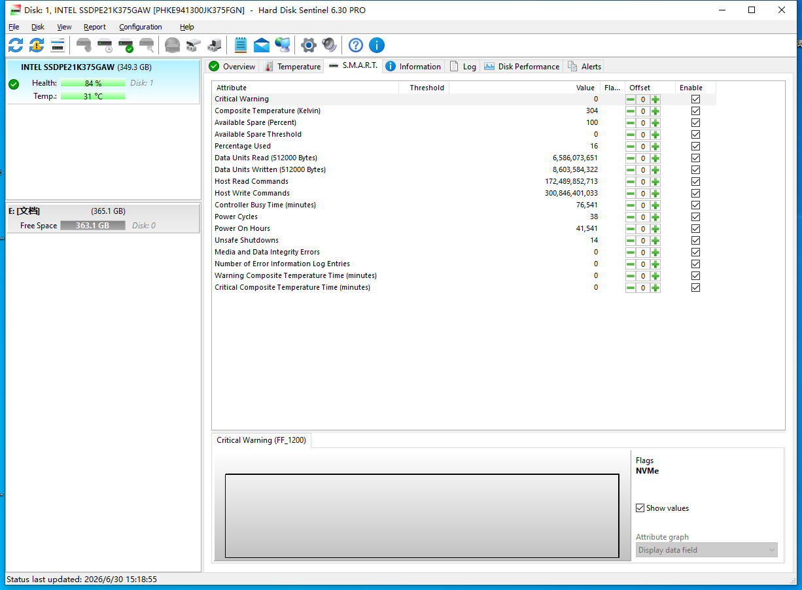
Task: Uncheck Enable for Composite Temperature row
Action: click(x=695, y=111)
